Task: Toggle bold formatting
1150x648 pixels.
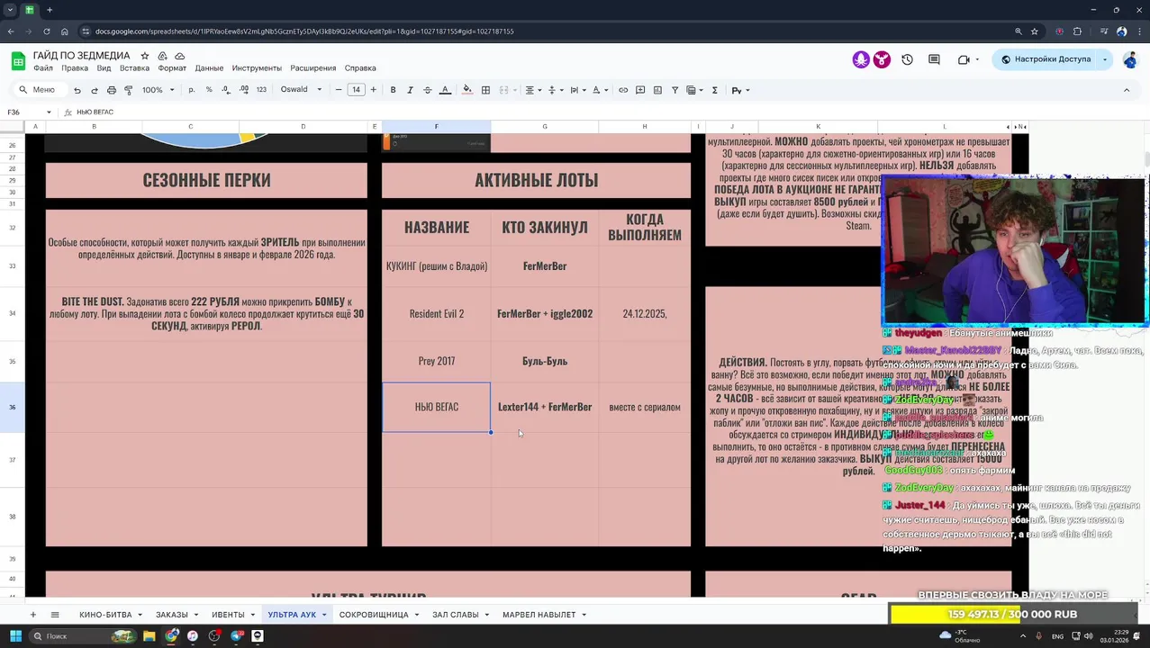Action: point(393,90)
